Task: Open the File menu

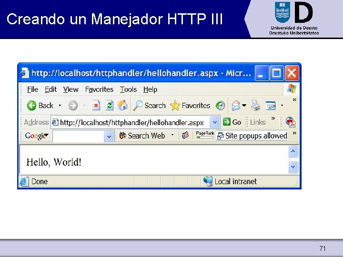Action: (32, 89)
